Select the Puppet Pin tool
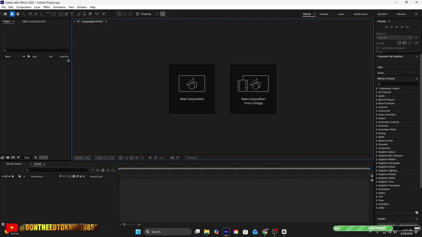422x237 pixels. [104, 14]
